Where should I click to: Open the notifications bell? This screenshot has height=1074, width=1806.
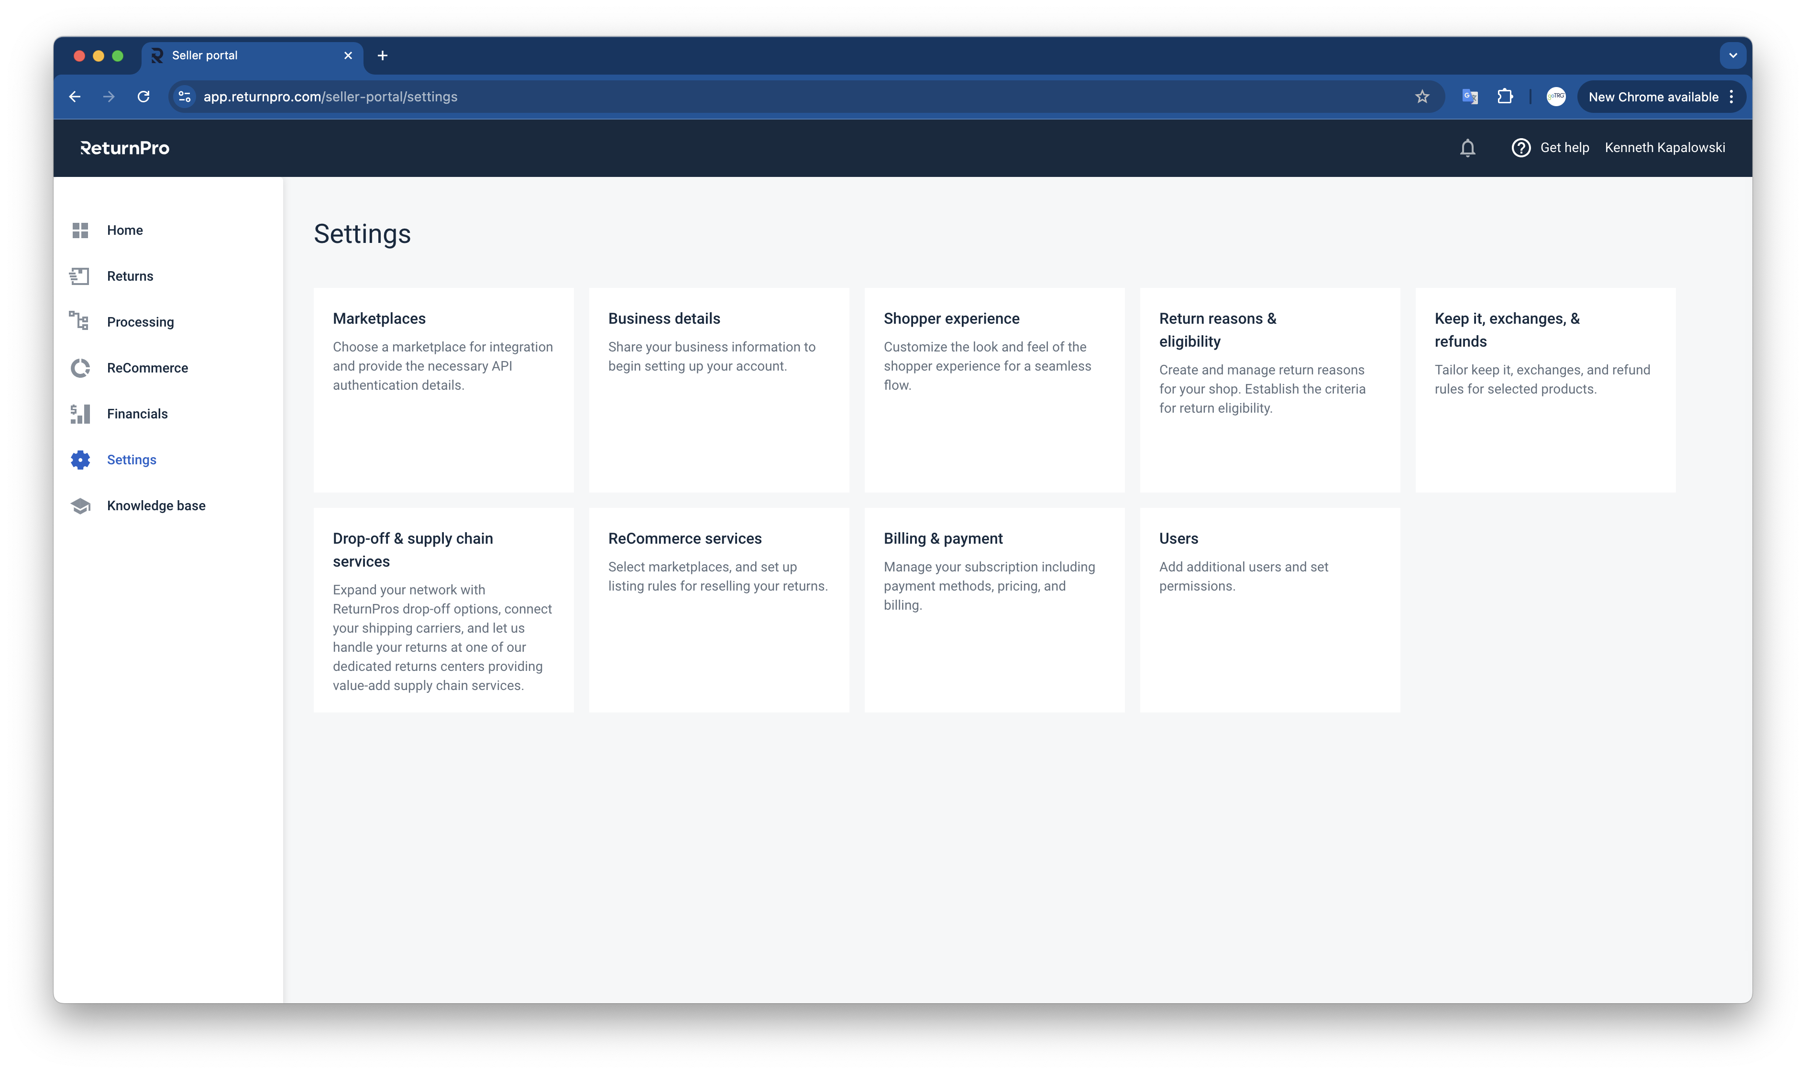click(1467, 148)
